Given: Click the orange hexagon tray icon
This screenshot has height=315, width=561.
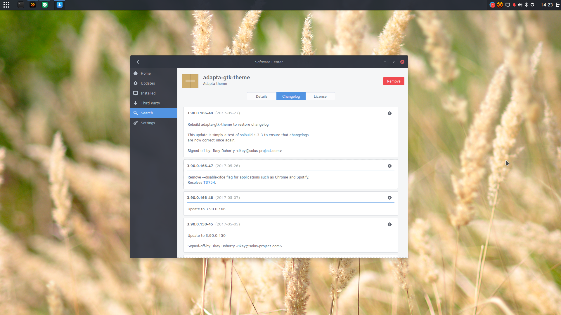Looking at the screenshot, I should click(500, 5).
